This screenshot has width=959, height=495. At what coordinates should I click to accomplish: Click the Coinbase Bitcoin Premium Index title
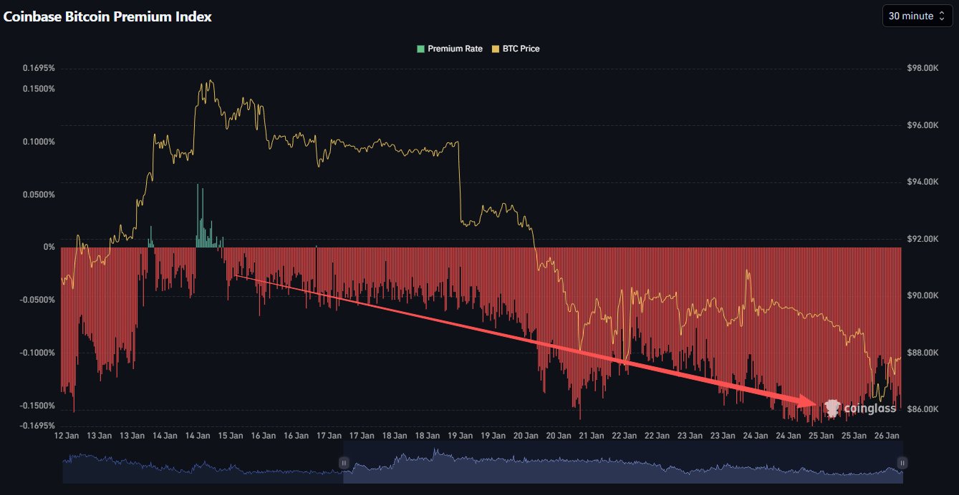coord(107,16)
